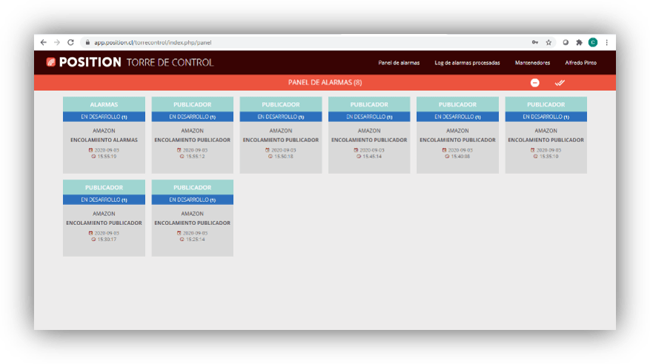Open the browser extensions puzzle icon
Screen dimensions: 650x364
(x=579, y=42)
